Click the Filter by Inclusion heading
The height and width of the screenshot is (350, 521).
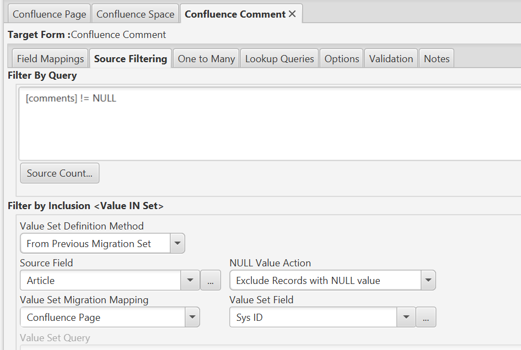pos(85,206)
